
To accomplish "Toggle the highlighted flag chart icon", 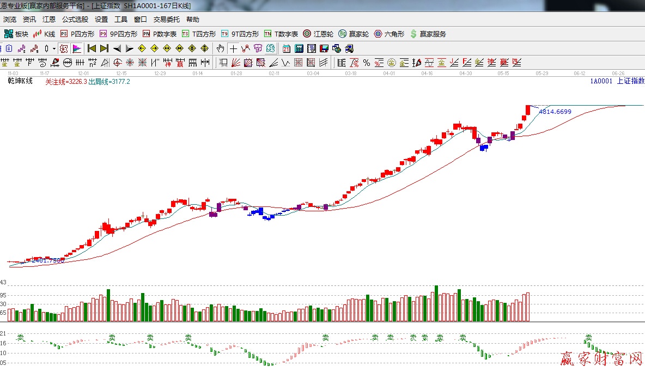I will (77, 48).
